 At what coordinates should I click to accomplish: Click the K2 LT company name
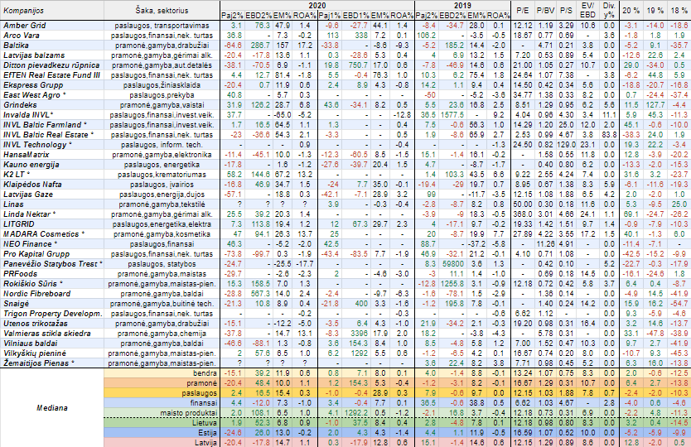(17, 175)
